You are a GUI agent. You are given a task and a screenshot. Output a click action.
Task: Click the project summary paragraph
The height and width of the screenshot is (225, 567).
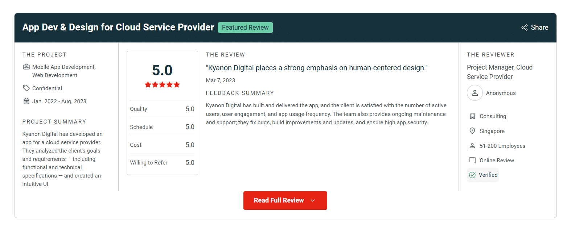pyautogui.click(x=62, y=159)
